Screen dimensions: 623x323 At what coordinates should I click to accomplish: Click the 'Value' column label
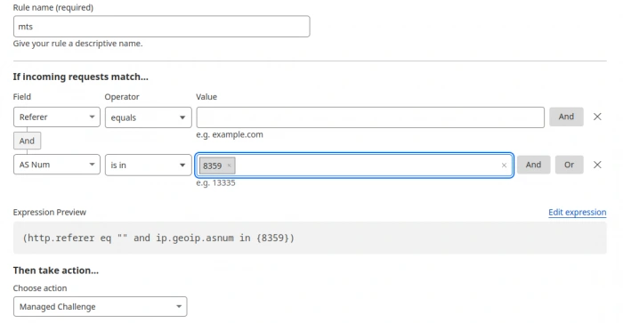coord(206,97)
